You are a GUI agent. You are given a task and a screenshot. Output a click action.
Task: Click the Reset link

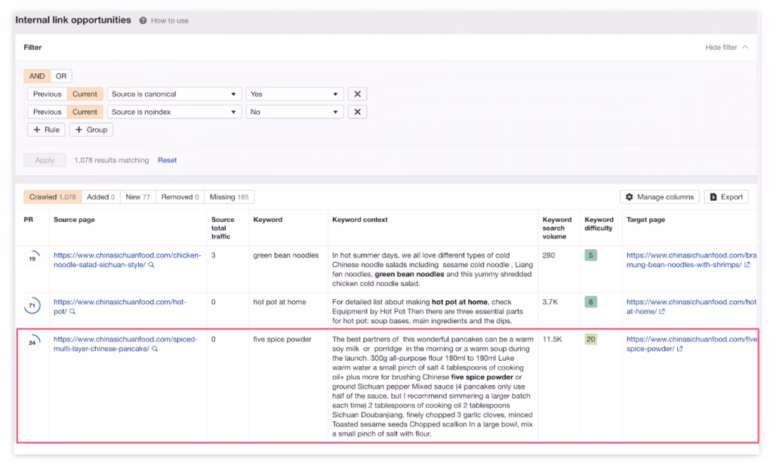[x=167, y=160]
